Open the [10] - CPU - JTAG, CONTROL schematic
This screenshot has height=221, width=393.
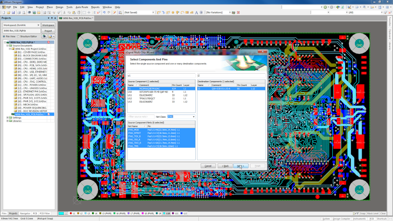point(32,82)
